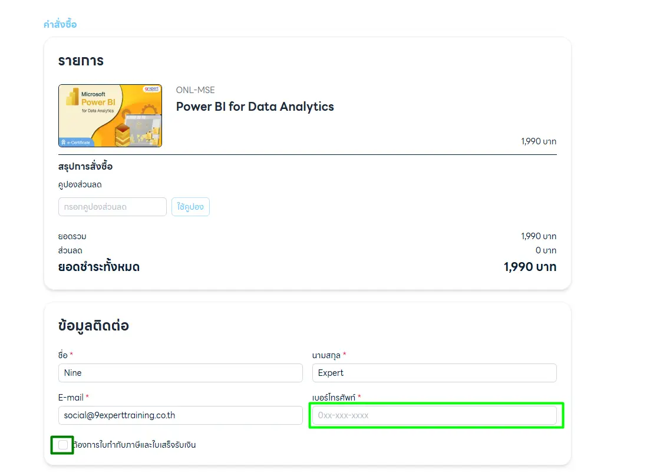Focus the discount coupon input field

[x=113, y=207]
